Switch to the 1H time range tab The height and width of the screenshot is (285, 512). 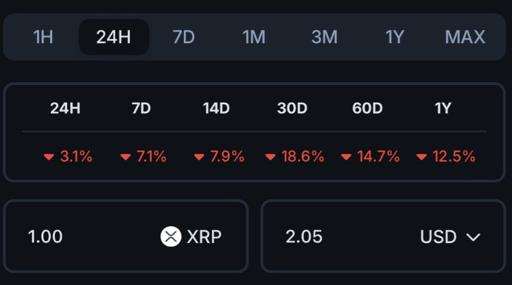pyautogui.click(x=43, y=37)
